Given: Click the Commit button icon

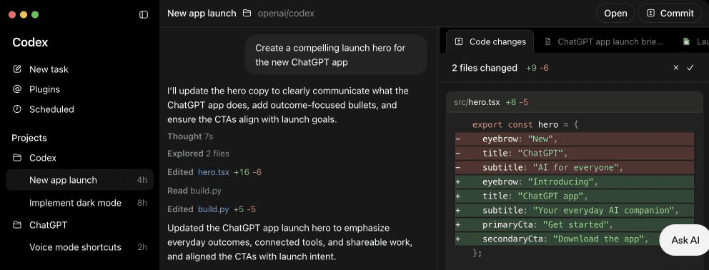Looking at the screenshot, I should coord(650,13).
